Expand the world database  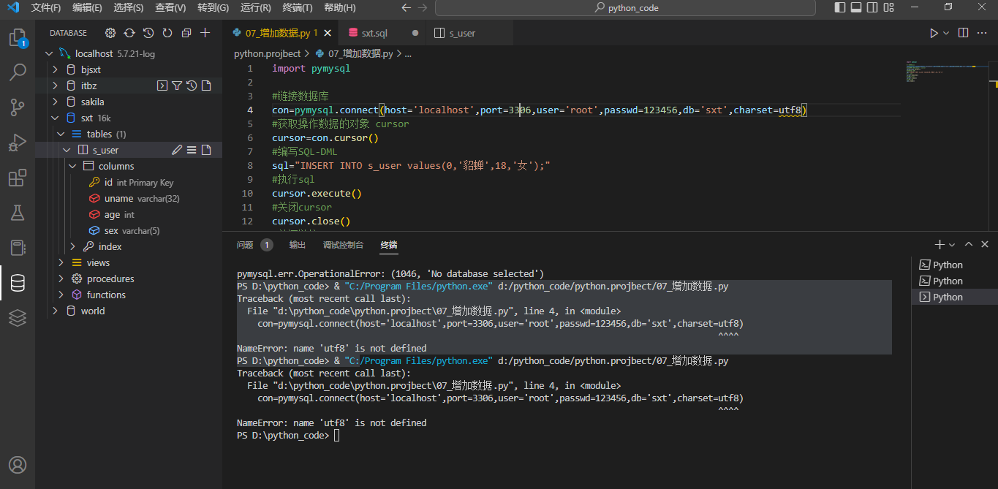tap(55, 311)
